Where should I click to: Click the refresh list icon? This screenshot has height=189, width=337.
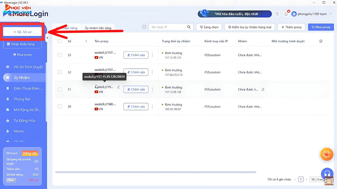[x=144, y=27]
